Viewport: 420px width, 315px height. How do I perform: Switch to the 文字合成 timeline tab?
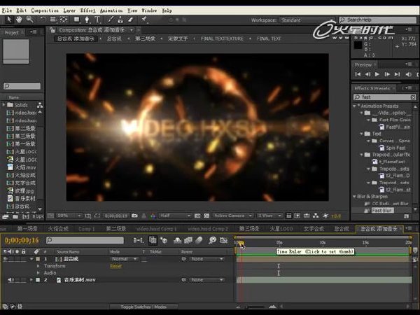point(314,229)
